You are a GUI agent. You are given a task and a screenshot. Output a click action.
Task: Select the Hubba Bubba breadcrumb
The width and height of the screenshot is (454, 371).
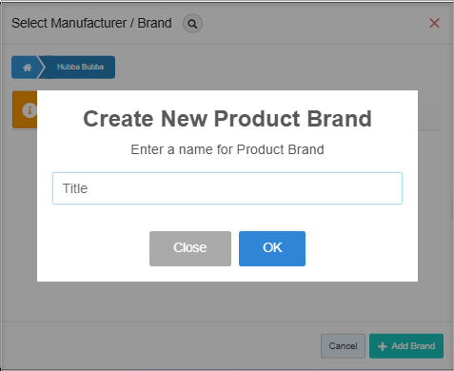[x=81, y=67]
